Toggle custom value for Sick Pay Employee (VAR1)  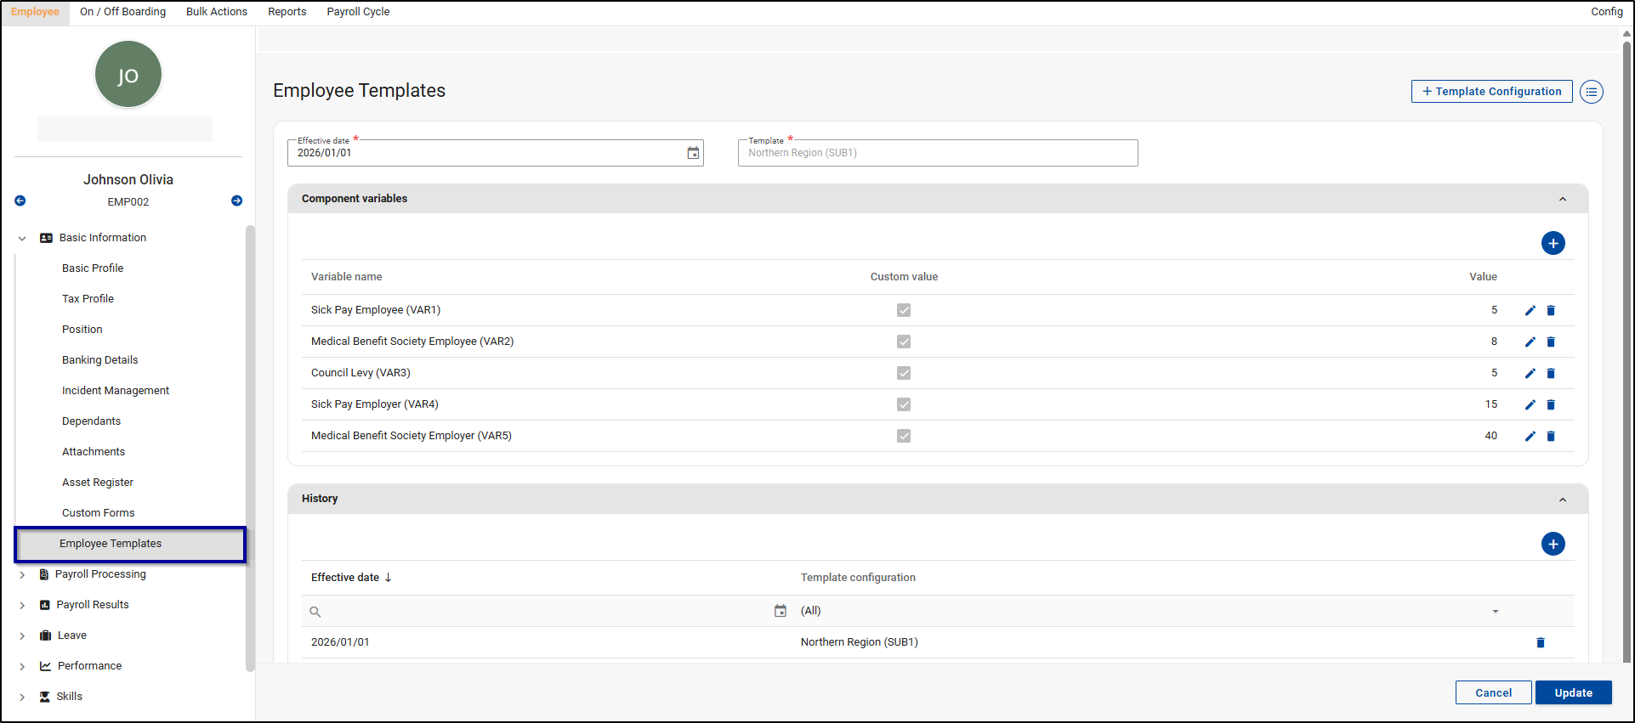pyautogui.click(x=903, y=310)
